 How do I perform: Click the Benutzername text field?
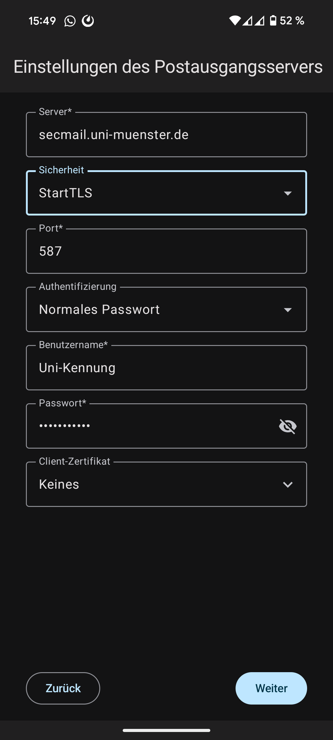[166, 368]
